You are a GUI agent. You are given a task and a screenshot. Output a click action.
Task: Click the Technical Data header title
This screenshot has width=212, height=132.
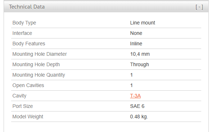pyautogui.click(x=27, y=7)
